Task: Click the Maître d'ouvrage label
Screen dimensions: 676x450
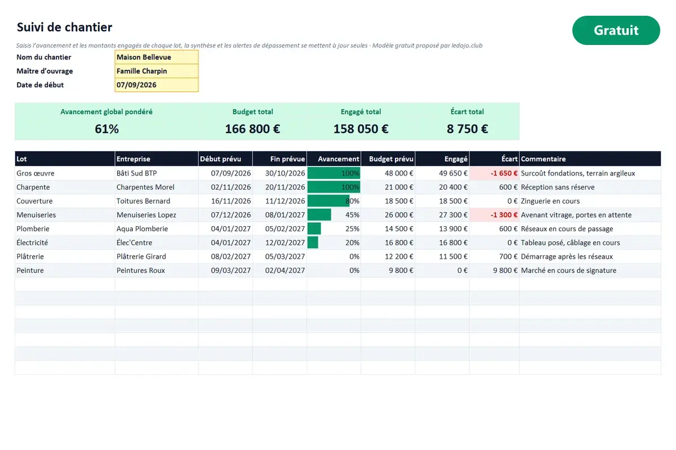Action: point(45,71)
